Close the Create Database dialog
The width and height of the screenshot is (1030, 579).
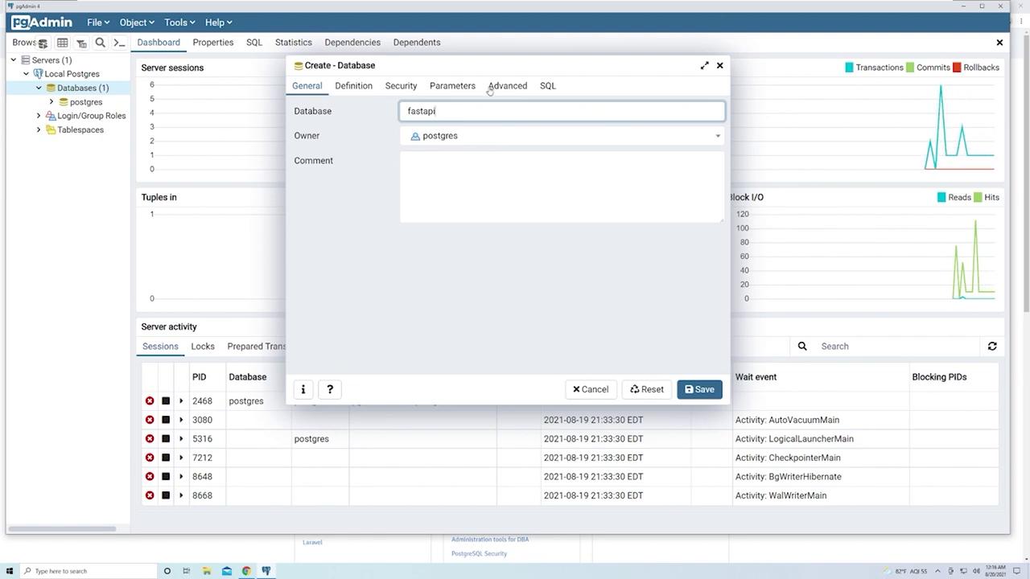click(720, 65)
